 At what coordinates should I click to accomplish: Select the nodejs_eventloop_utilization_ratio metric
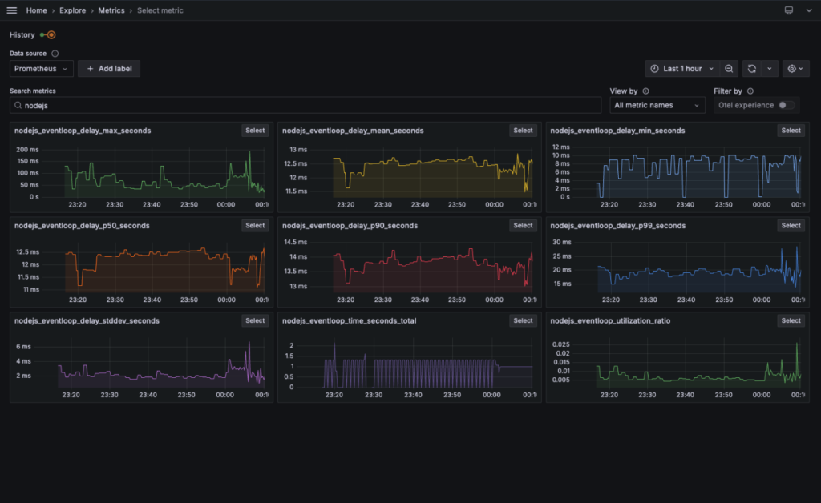coord(791,320)
